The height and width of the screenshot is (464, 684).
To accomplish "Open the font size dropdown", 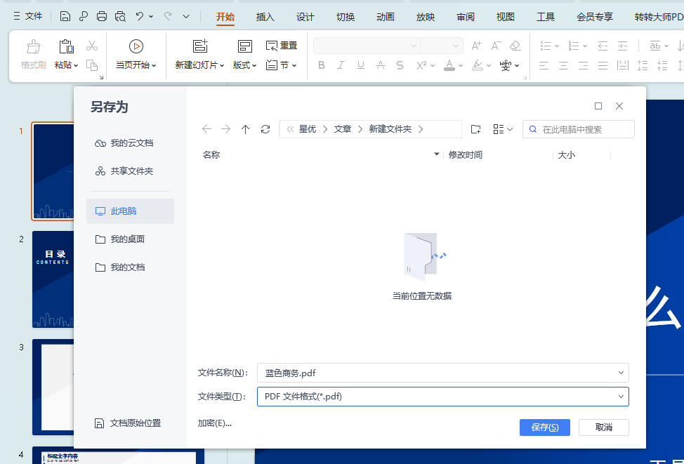I will 456,46.
